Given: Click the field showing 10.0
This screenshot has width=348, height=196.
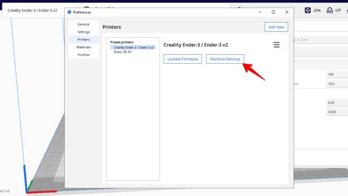Looking at the screenshot, I should click(x=337, y=84).
